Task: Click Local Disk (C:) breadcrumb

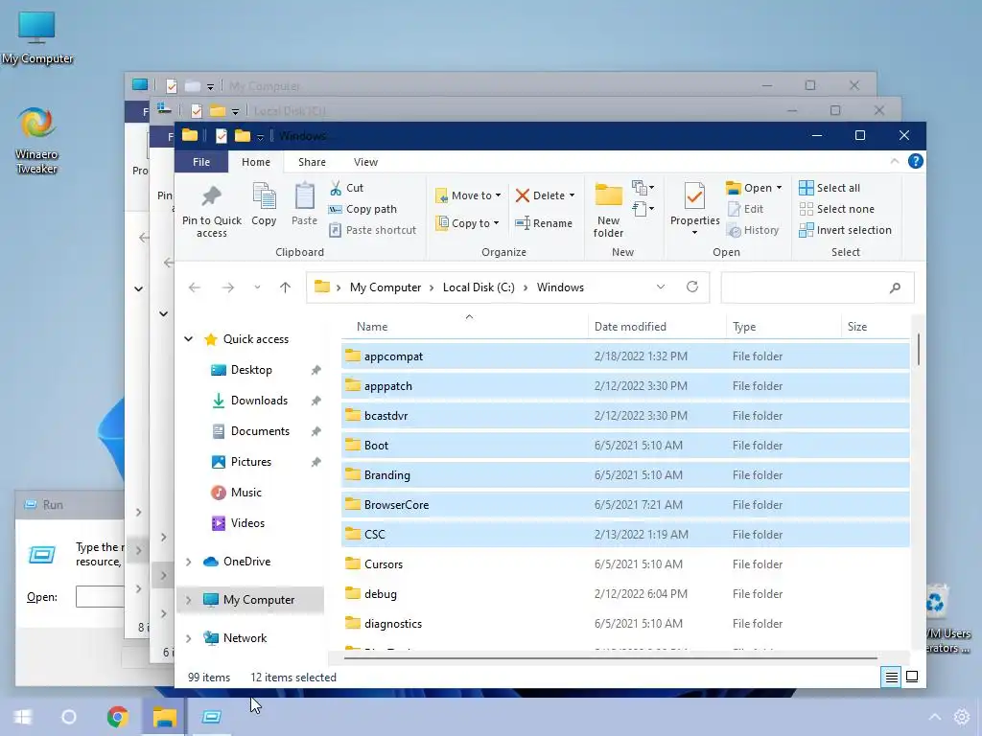Action: pyautogui.click(x=479, y=287)
